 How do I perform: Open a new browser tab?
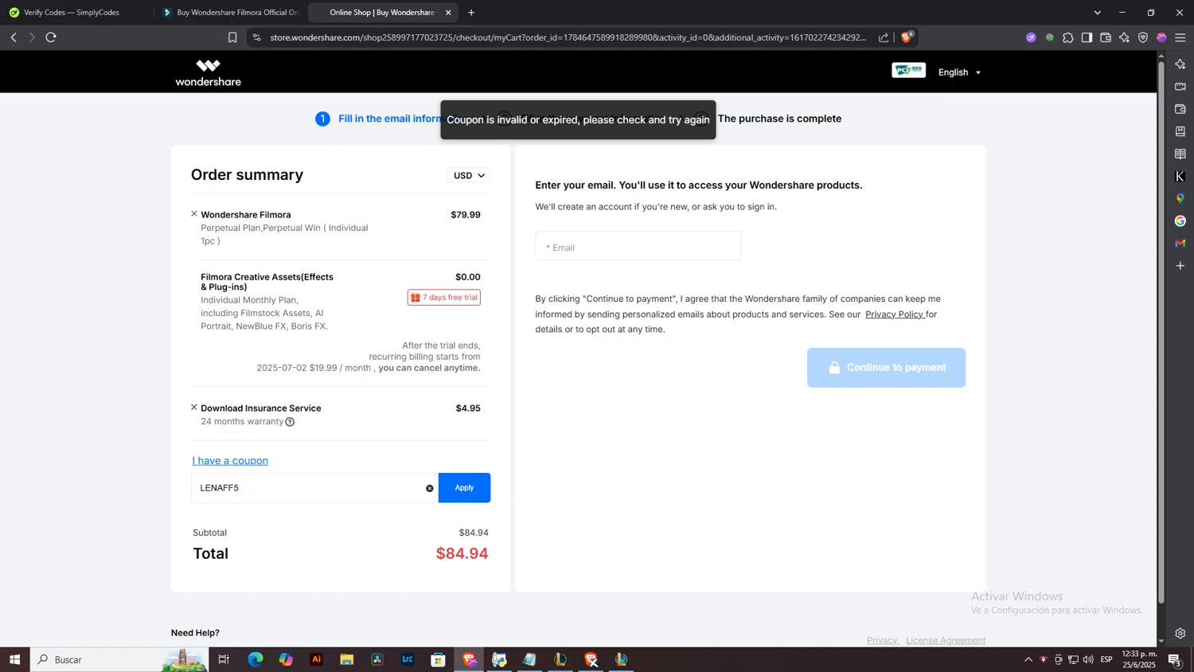click(471, 13)
